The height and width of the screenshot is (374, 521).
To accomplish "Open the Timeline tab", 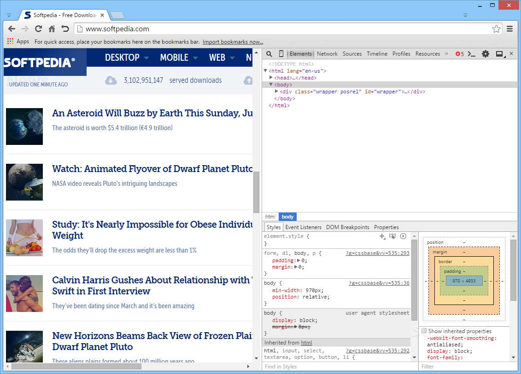I will (x=377, y=54).
